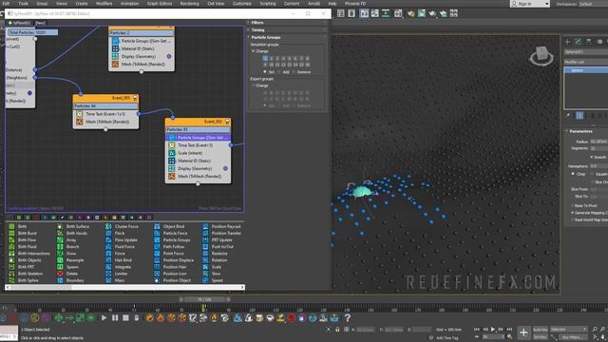Image resolution: width=608 pixels, height=342 pixels.
Task: Click the Auto Key button
Action: [x=541, y=330]
